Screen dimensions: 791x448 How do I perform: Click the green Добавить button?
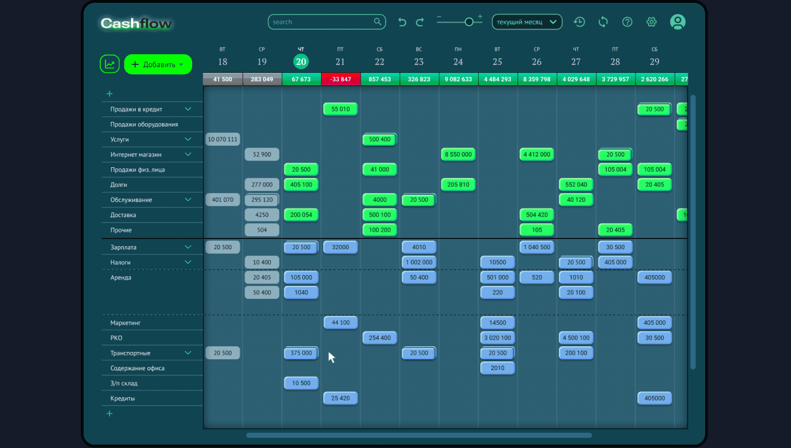pyautogui.click(x=158, y=64)
